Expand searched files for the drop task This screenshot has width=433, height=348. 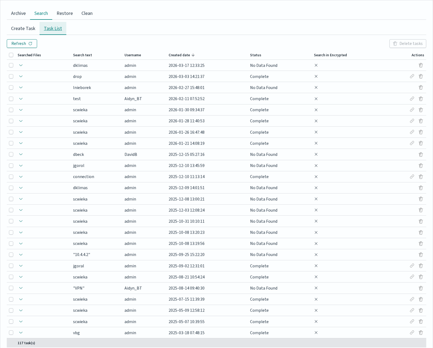click(x=21, y=76)
